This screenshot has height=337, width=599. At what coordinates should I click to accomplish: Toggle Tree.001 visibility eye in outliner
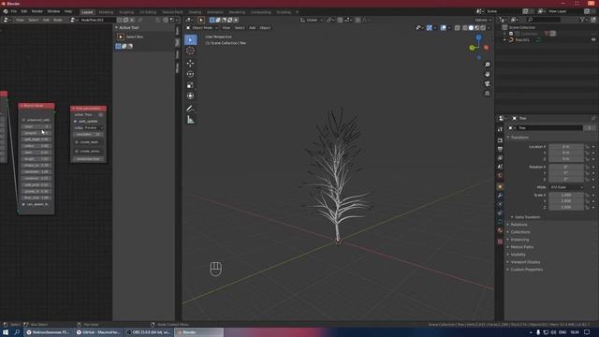593,39
